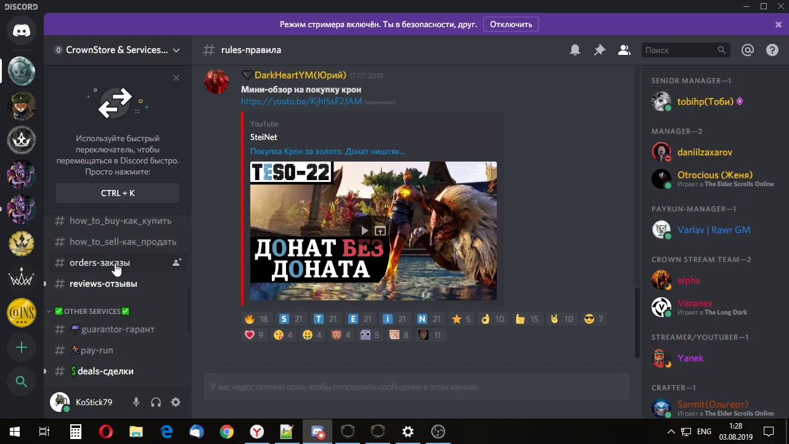
Task: Open orders-заказы channel
Action: (x=118, y=263)
